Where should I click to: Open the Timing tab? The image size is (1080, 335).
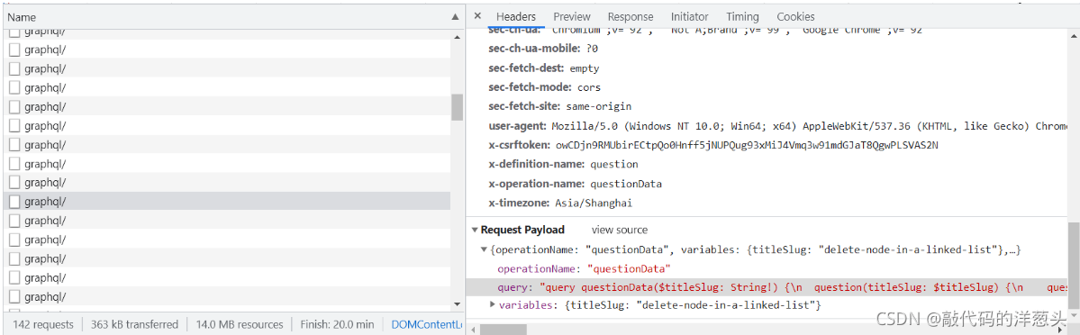pyautogui.click(x=742, y=16)
